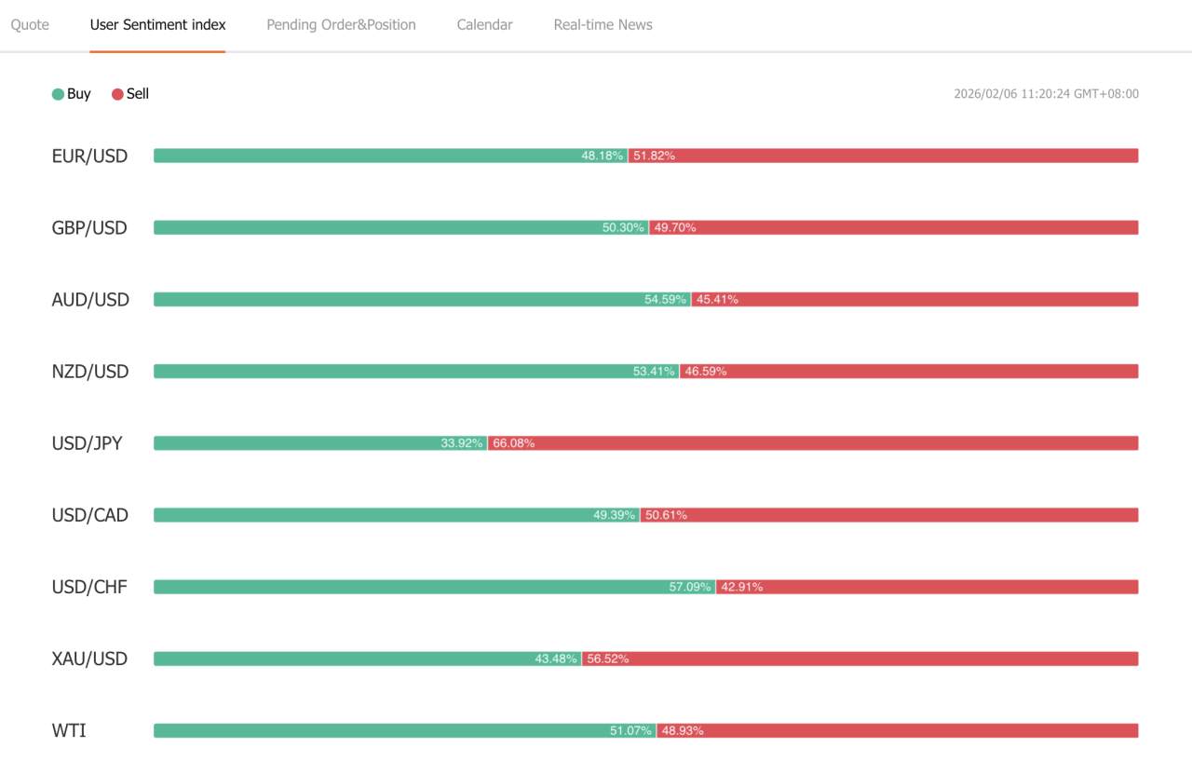Switch to the Quote tab
Viewport: 1192px width, 774px height.
point(29,24)
